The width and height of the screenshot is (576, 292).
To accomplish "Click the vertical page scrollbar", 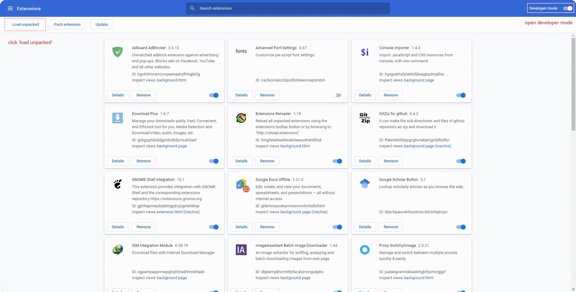I will [x=573, y=84].
